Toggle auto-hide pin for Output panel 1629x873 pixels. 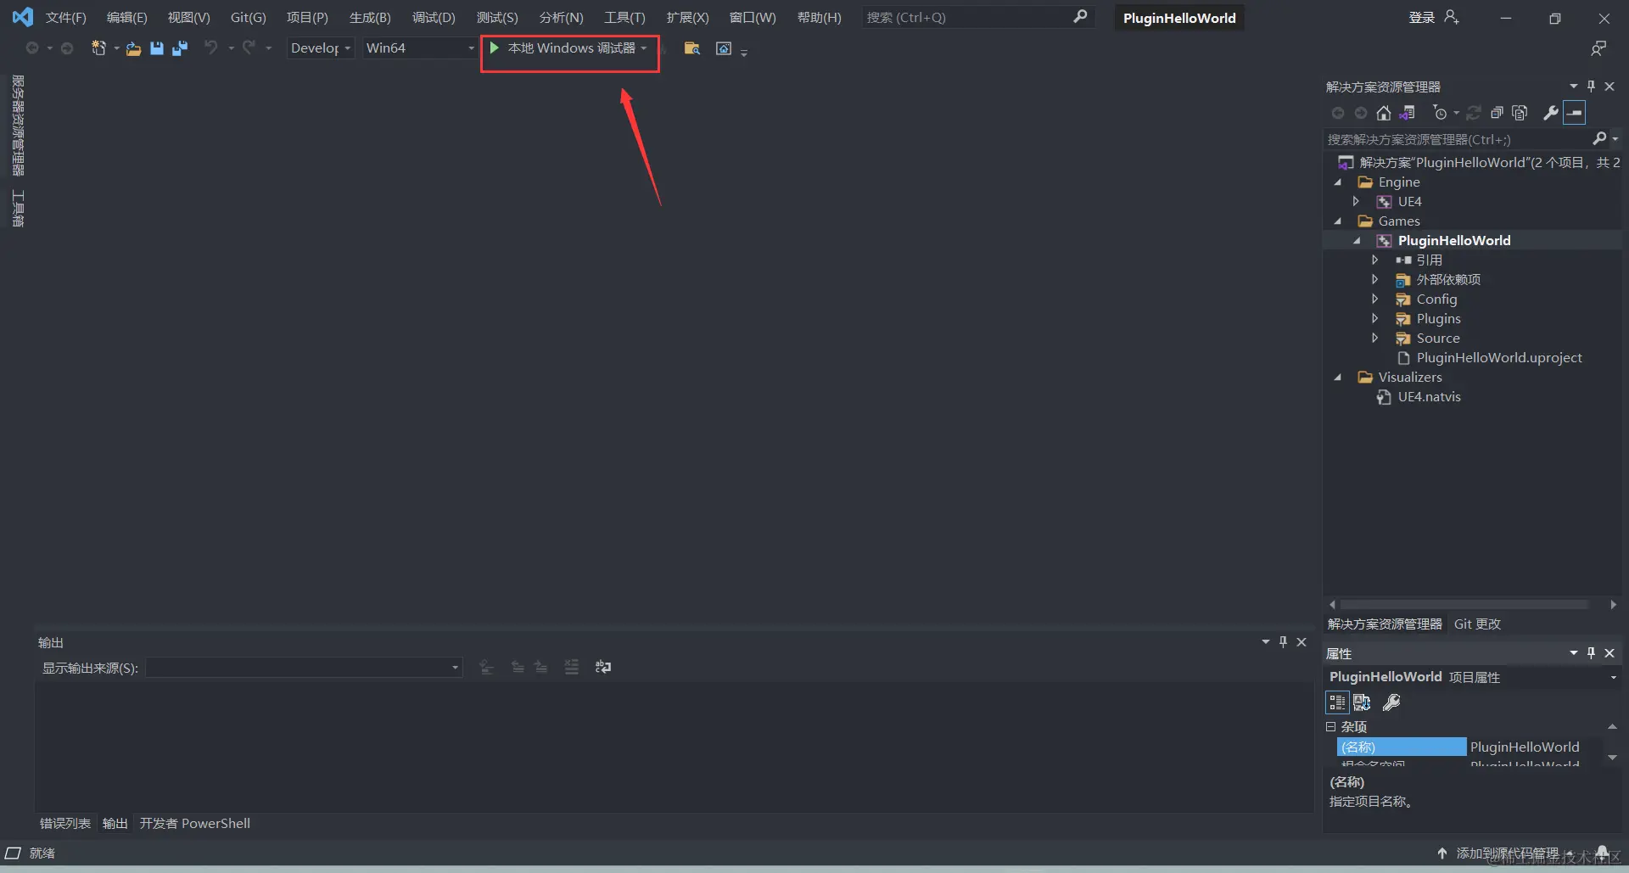(x=1283, y=642)
